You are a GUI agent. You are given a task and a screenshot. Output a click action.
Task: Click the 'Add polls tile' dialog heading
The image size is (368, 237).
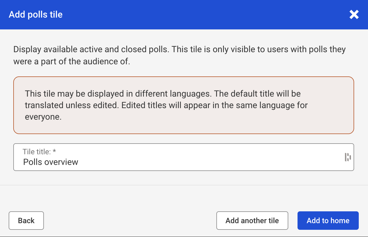(36, 14)
